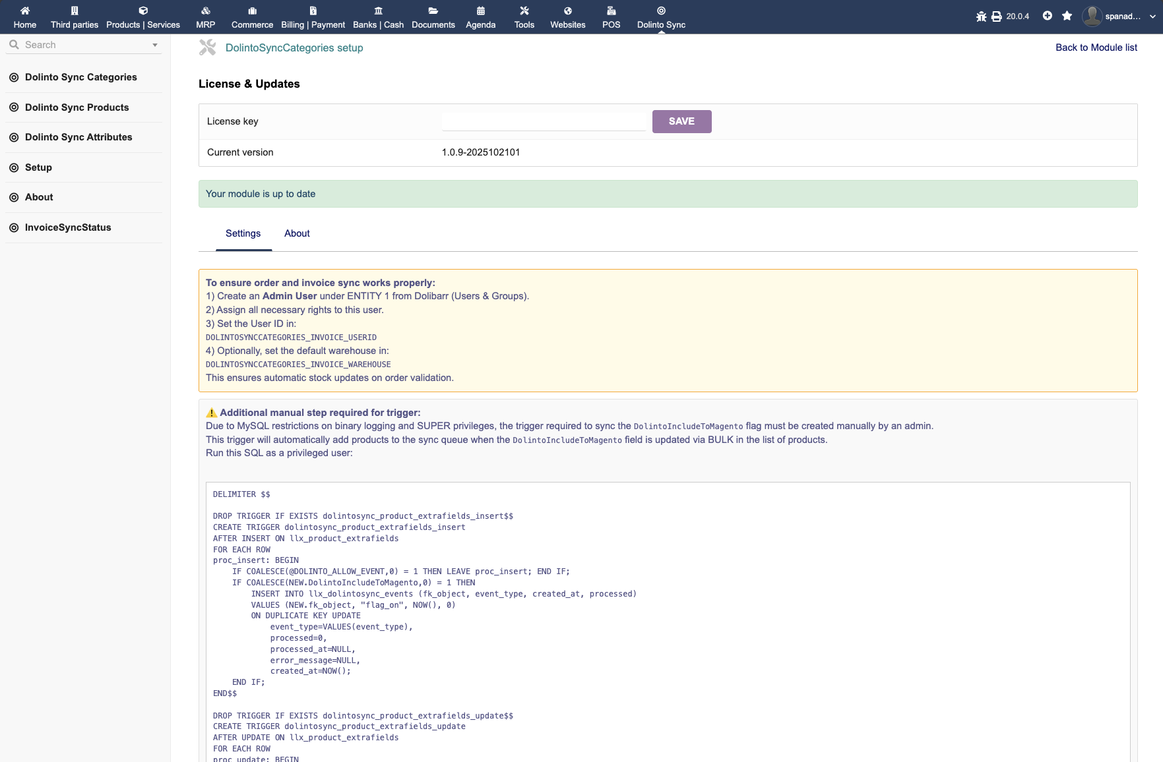This screenshot has height=762, width=1163.
Task: Open the Tools module icon
Action: tap(524, 11)
